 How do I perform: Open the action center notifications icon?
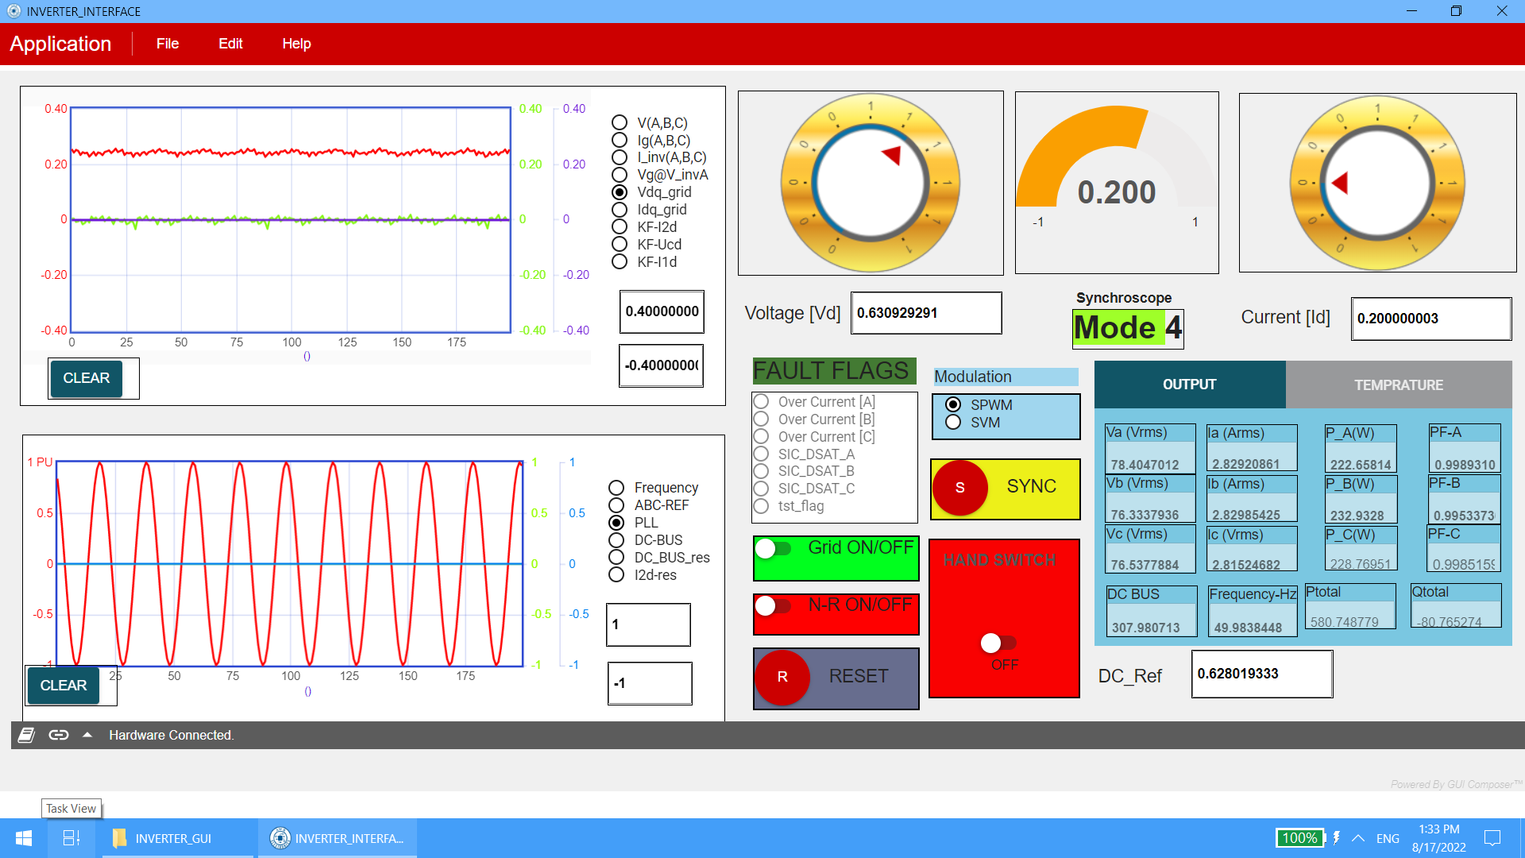pyautogui.click(x=1492, y=838)
